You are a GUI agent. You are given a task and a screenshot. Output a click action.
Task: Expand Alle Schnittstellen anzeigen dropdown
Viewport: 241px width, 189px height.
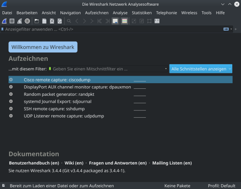[201, 69]
